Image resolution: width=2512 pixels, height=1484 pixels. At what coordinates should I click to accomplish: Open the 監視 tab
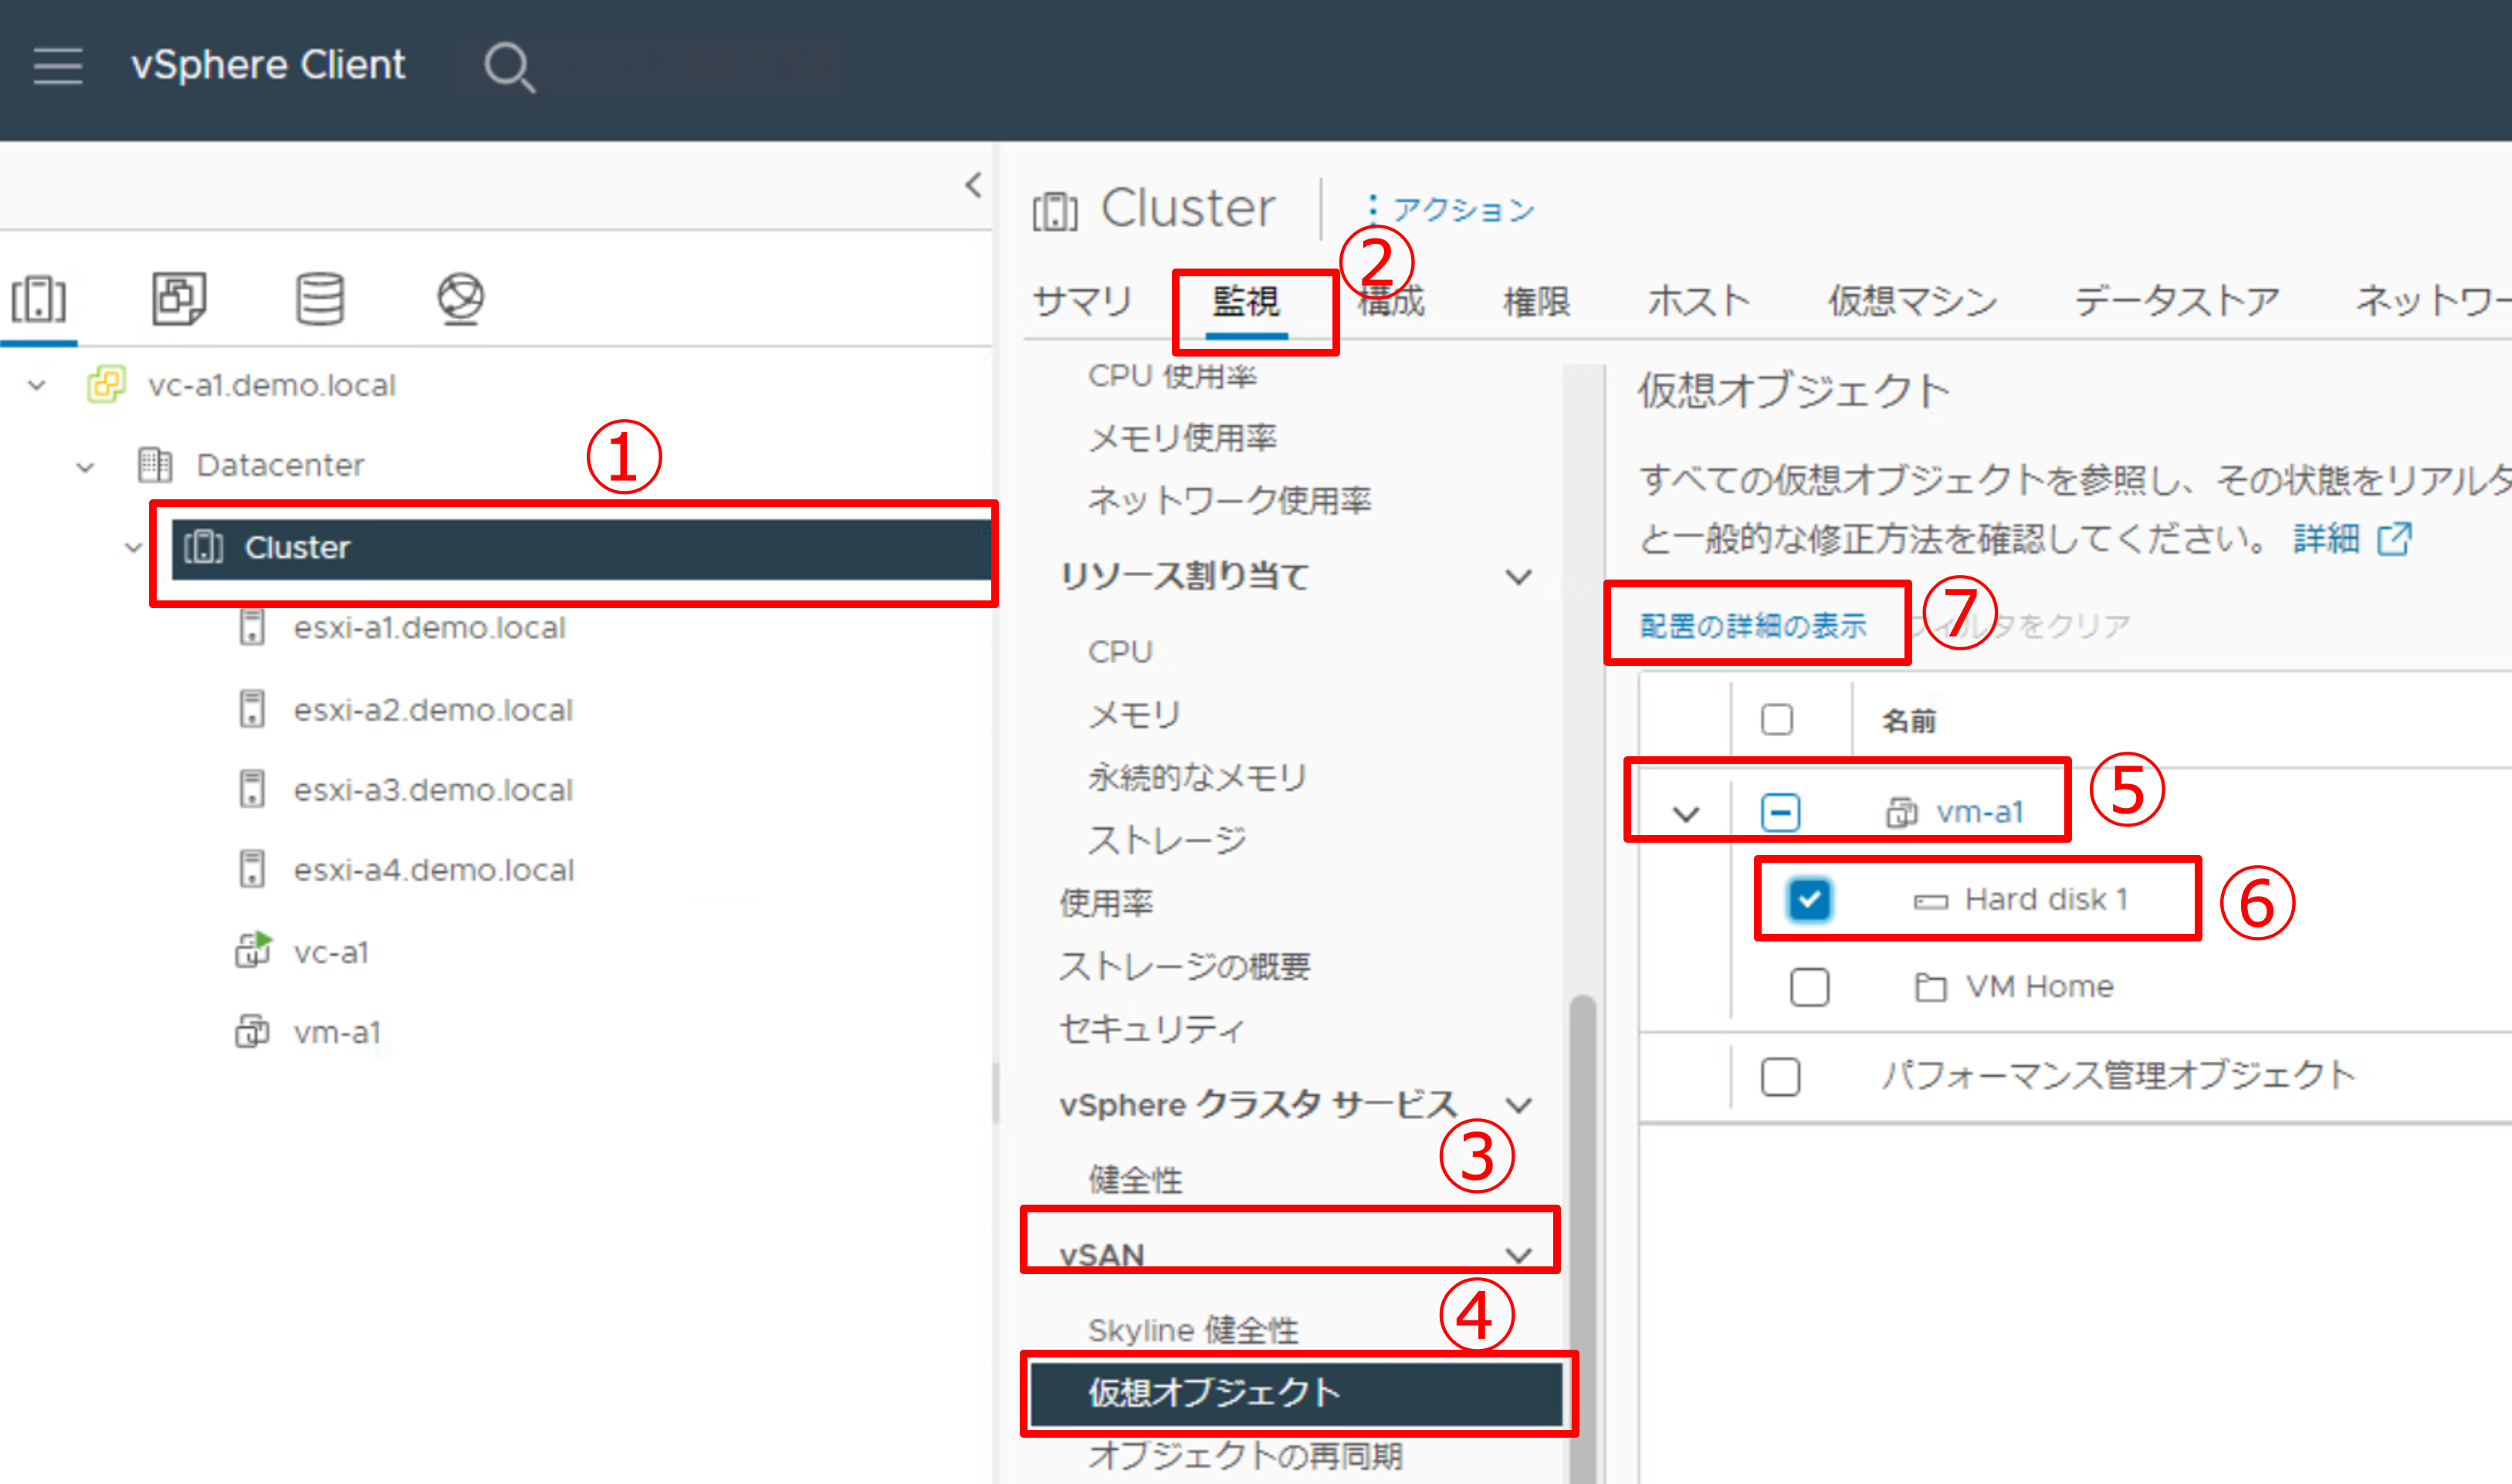tap(1245, 301)
